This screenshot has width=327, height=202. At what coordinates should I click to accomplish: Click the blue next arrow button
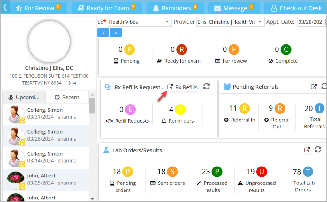(x=116, y=33)
